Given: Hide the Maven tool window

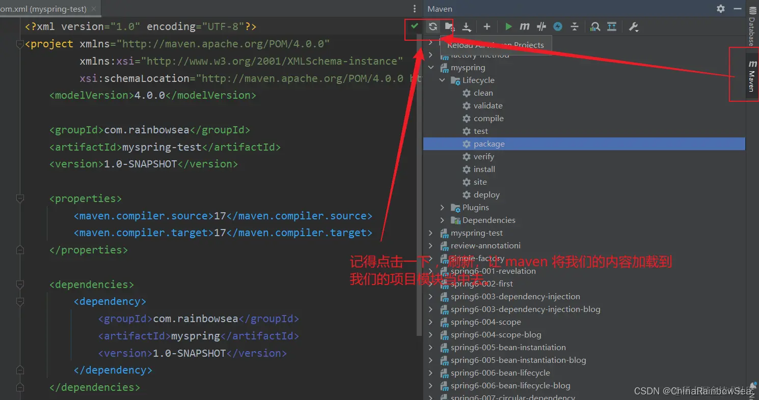Looking at the screenshot, I should pyautogui.click(x=737, y=9).
